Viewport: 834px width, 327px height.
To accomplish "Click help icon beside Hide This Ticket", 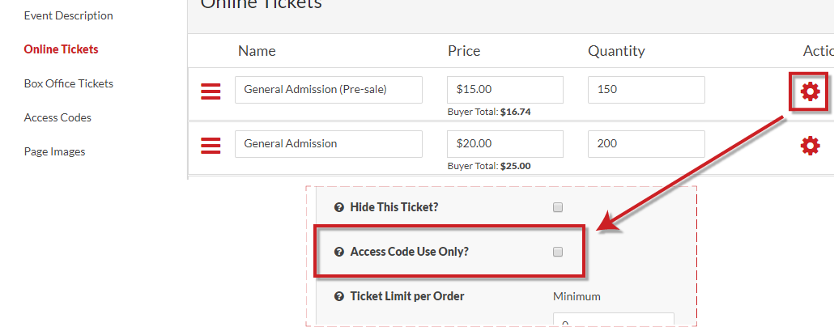I will [338, 207].
